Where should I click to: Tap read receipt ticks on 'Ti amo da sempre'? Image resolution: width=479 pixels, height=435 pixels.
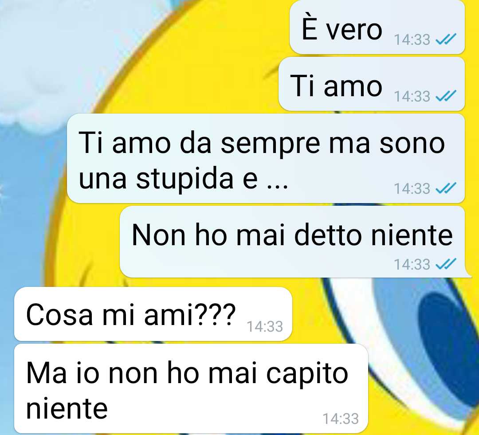coord(446,188)
